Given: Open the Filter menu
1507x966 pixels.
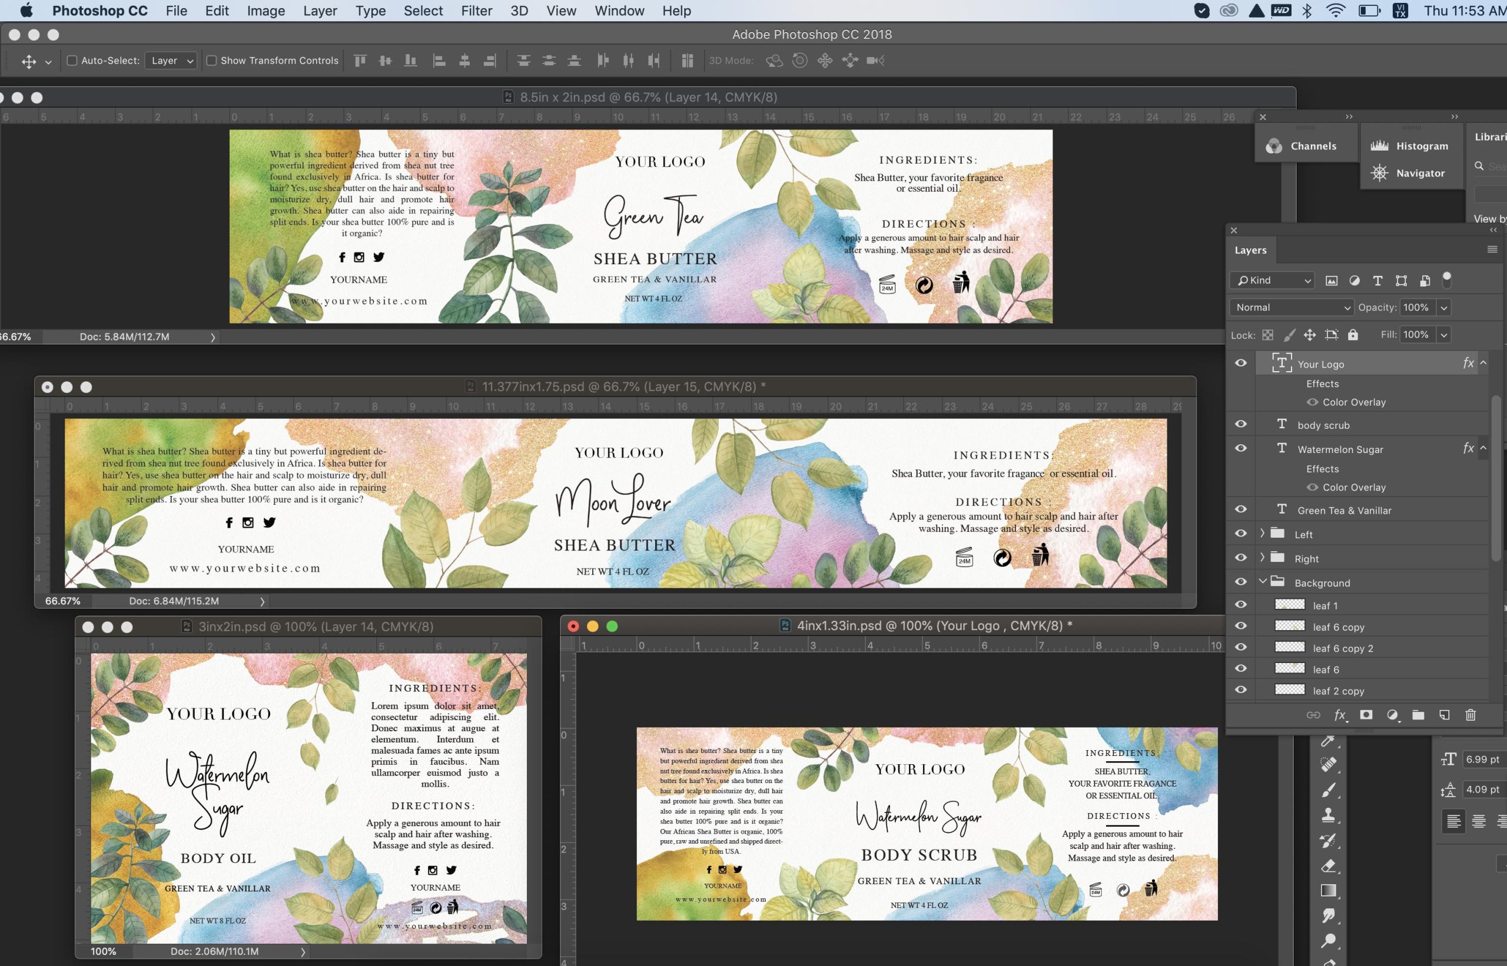Looking at the screenshot, I should click(476, 11).
